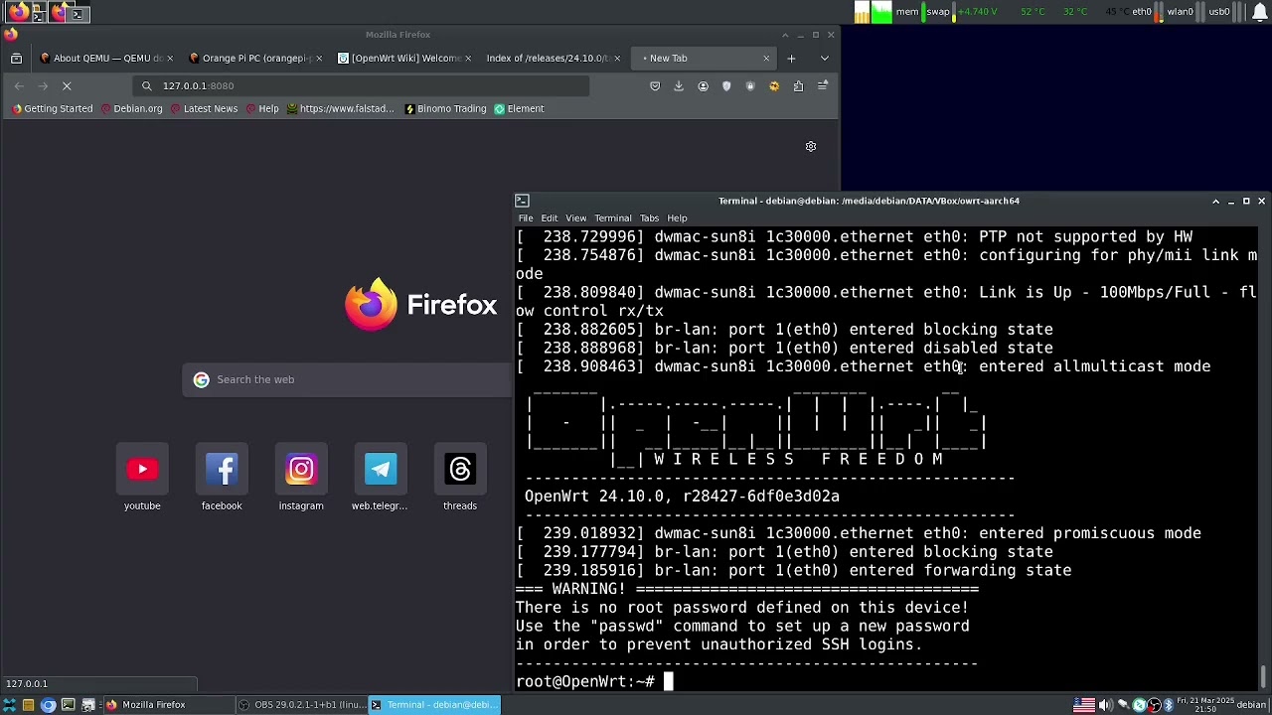Close the About QEMU tab
This screenshot has height=715, width=1272.
click(x=170, y=59)
